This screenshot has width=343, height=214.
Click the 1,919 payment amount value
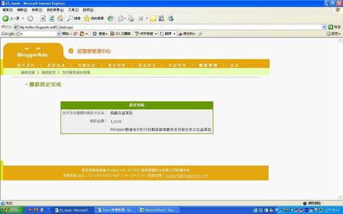coord(115,122)
